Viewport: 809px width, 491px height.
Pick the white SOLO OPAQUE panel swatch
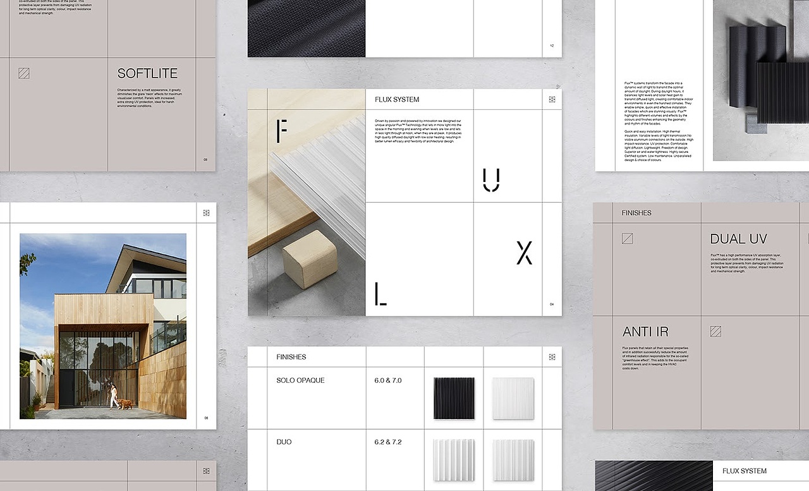tap(513, 398)
